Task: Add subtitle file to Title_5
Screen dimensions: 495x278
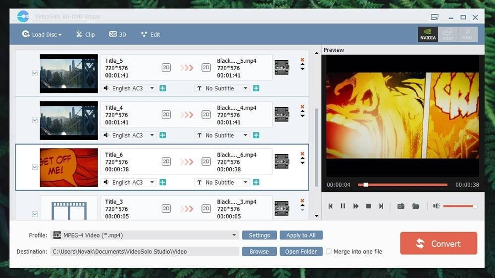Action: 256,88
